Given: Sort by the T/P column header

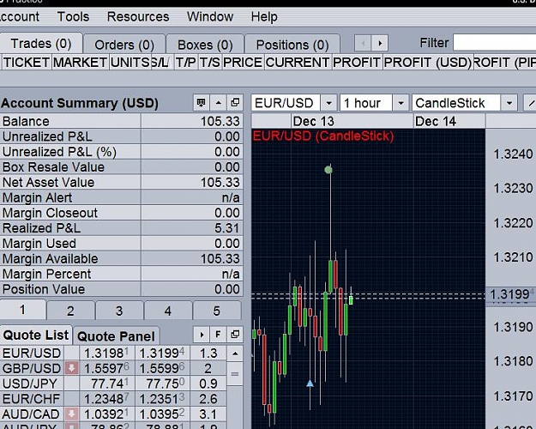Looking at the screenshot, I should pyautogui.click(x=186, y=63).
